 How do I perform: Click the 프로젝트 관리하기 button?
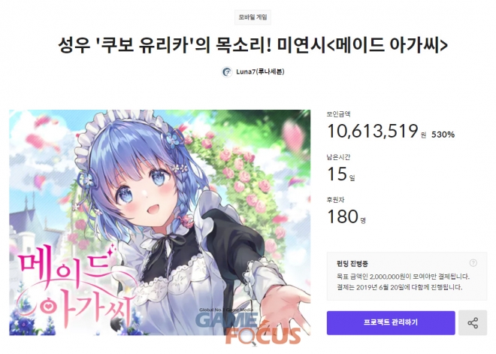pyautogui.click(x=391, y=322)
